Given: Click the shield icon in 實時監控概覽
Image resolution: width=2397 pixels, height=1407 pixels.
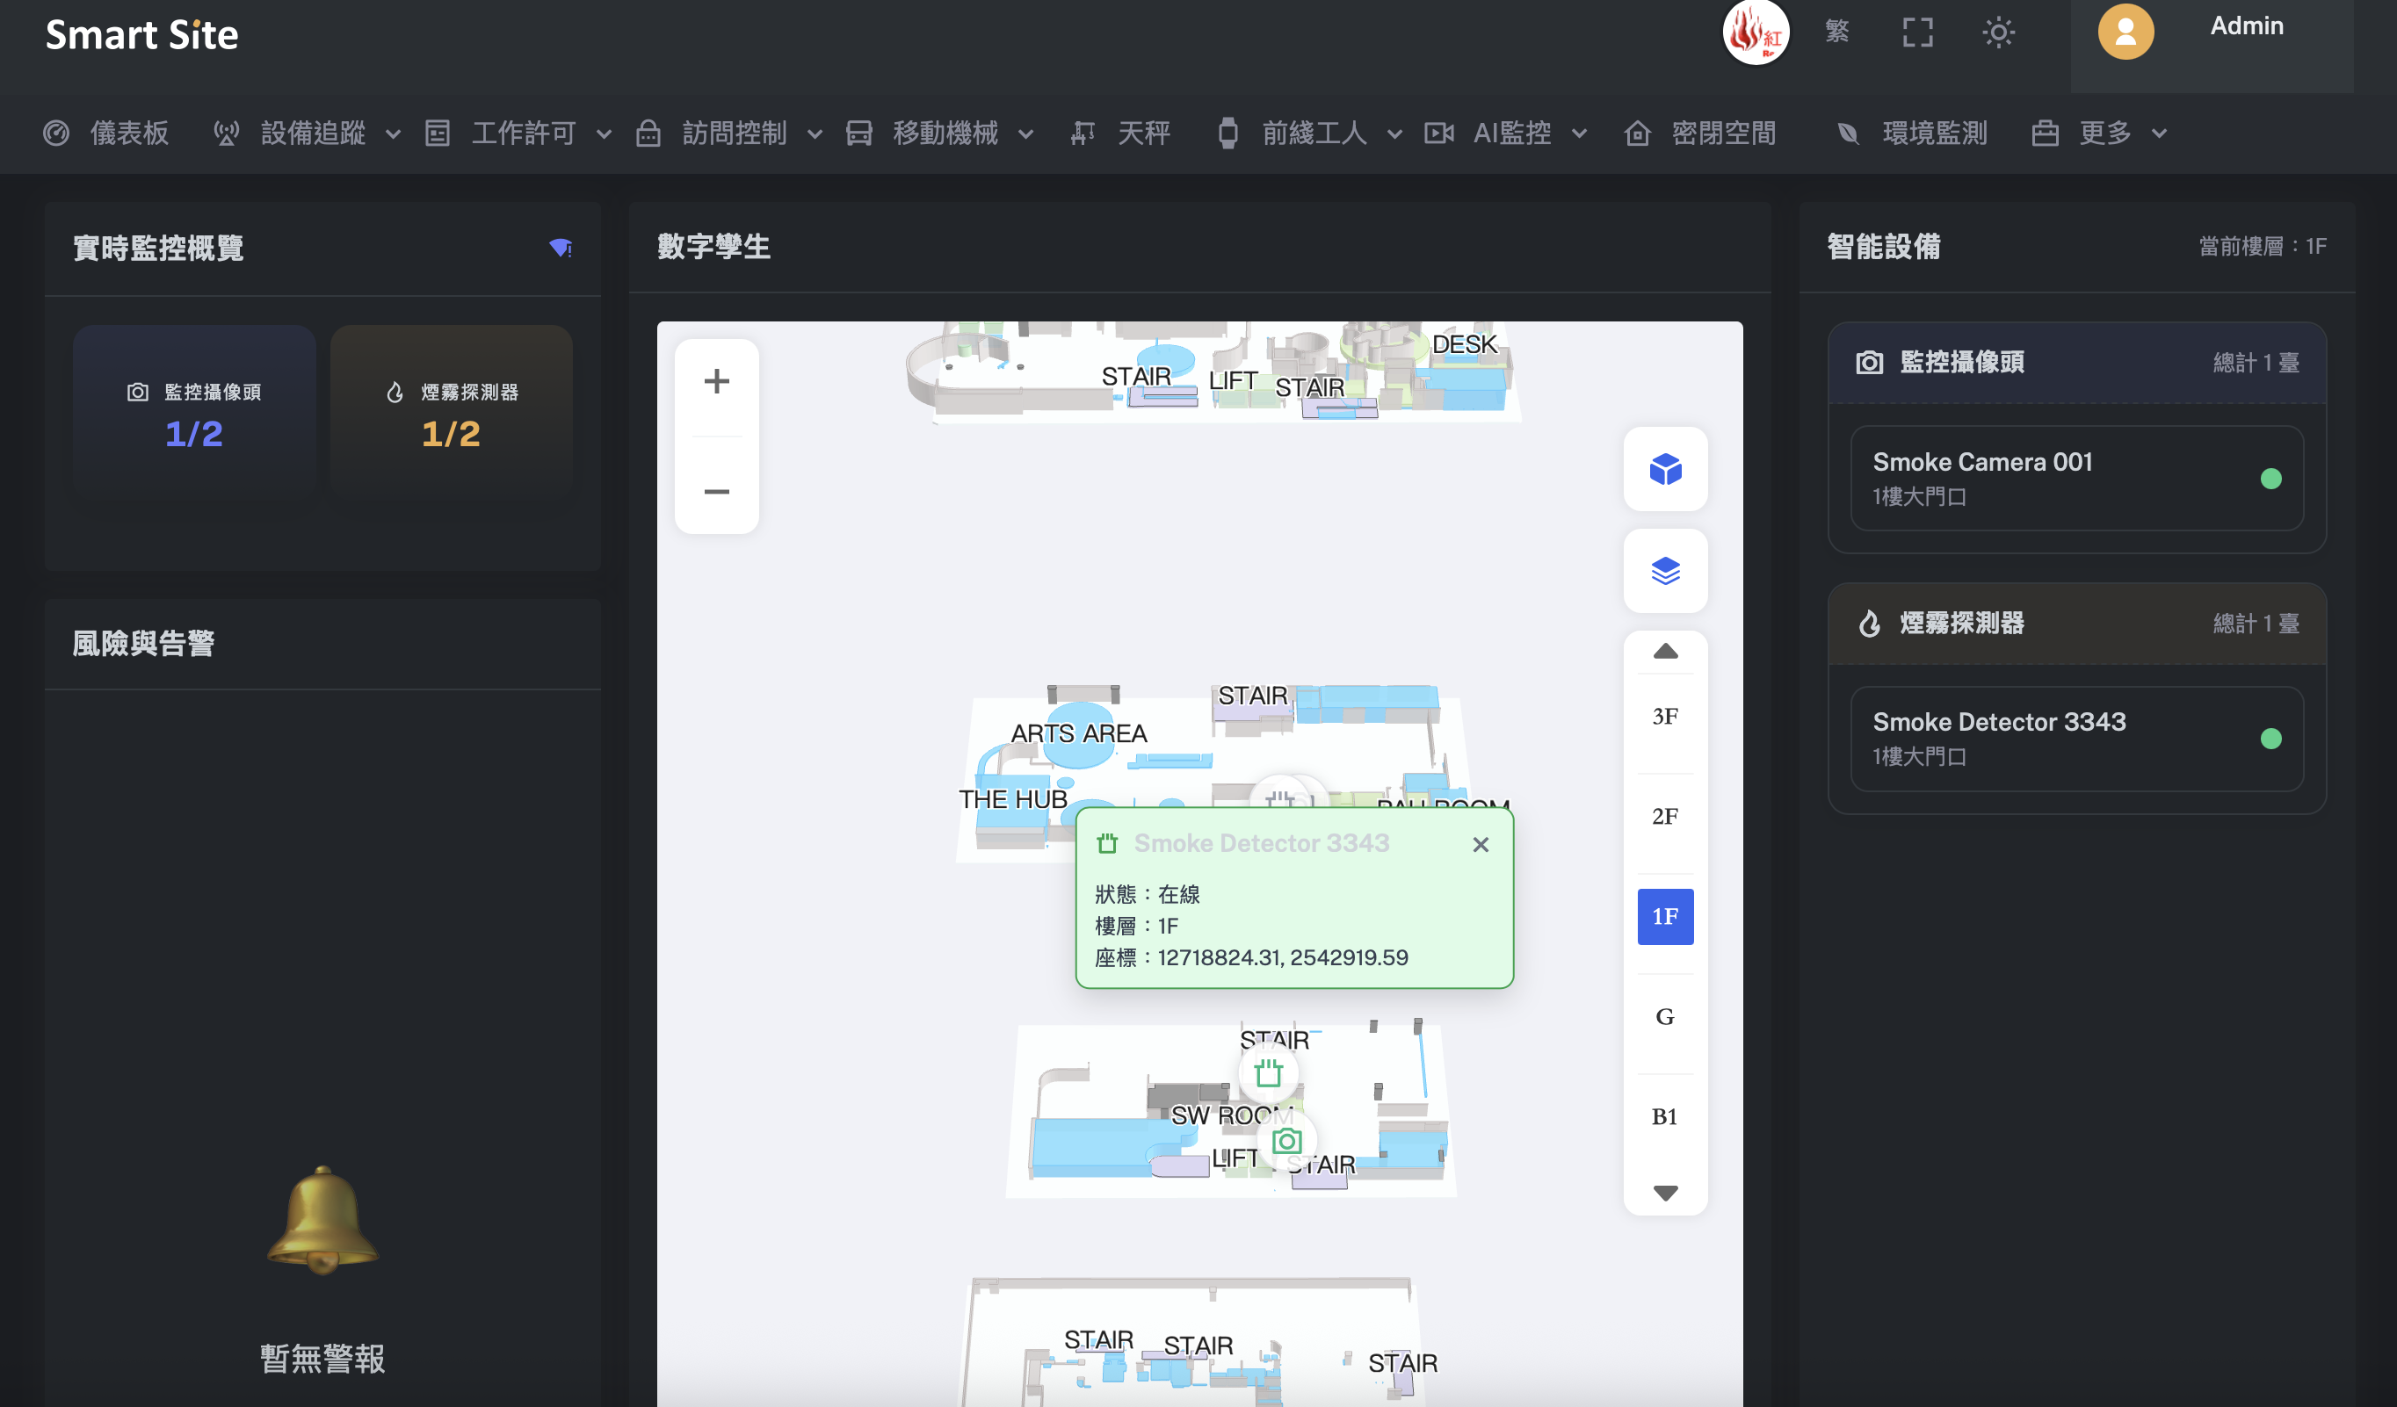Looking at the screenshot, I should (561, 249).
